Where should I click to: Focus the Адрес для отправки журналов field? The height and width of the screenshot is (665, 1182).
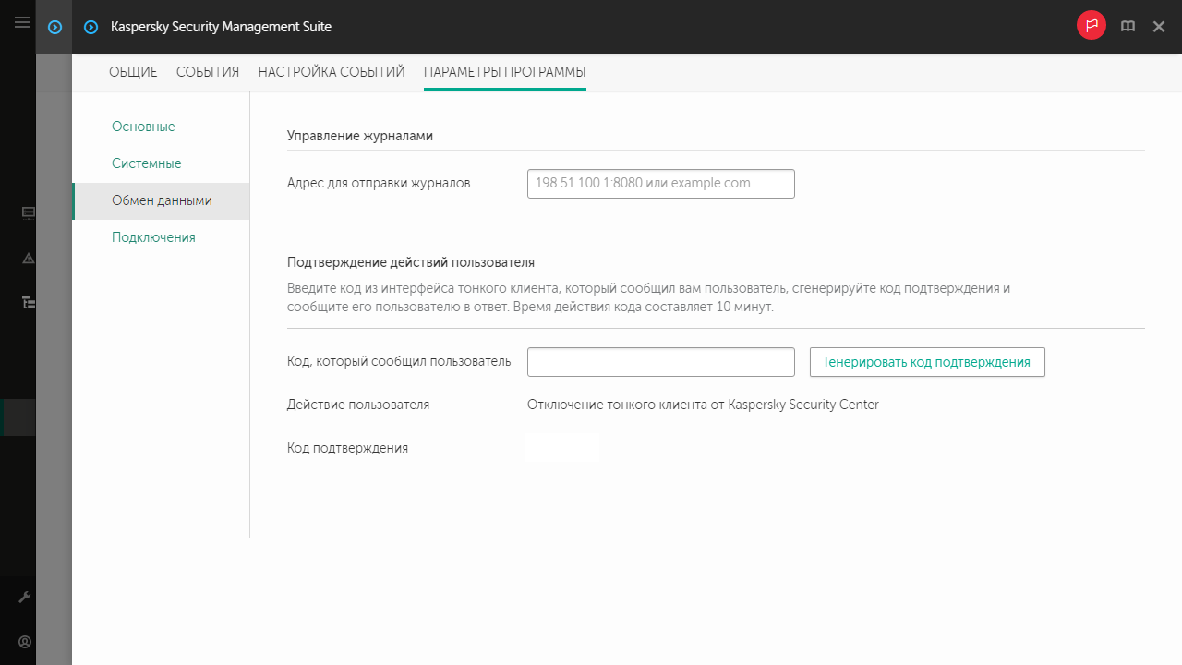pyautogui.click(x=660, y=183)
